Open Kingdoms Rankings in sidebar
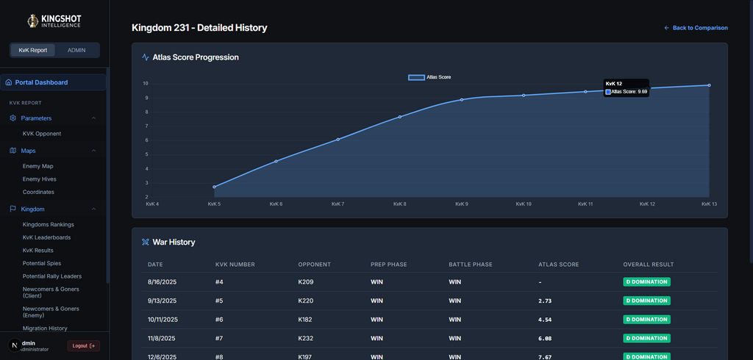Image resolution: width=753 pixels, height=360 pixels. pos(49,225)
